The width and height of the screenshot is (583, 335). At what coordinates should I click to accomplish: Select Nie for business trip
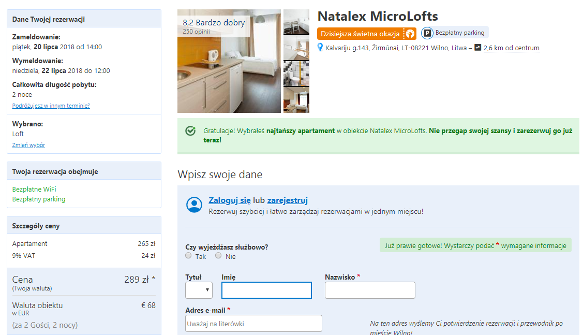pos(219,255)
